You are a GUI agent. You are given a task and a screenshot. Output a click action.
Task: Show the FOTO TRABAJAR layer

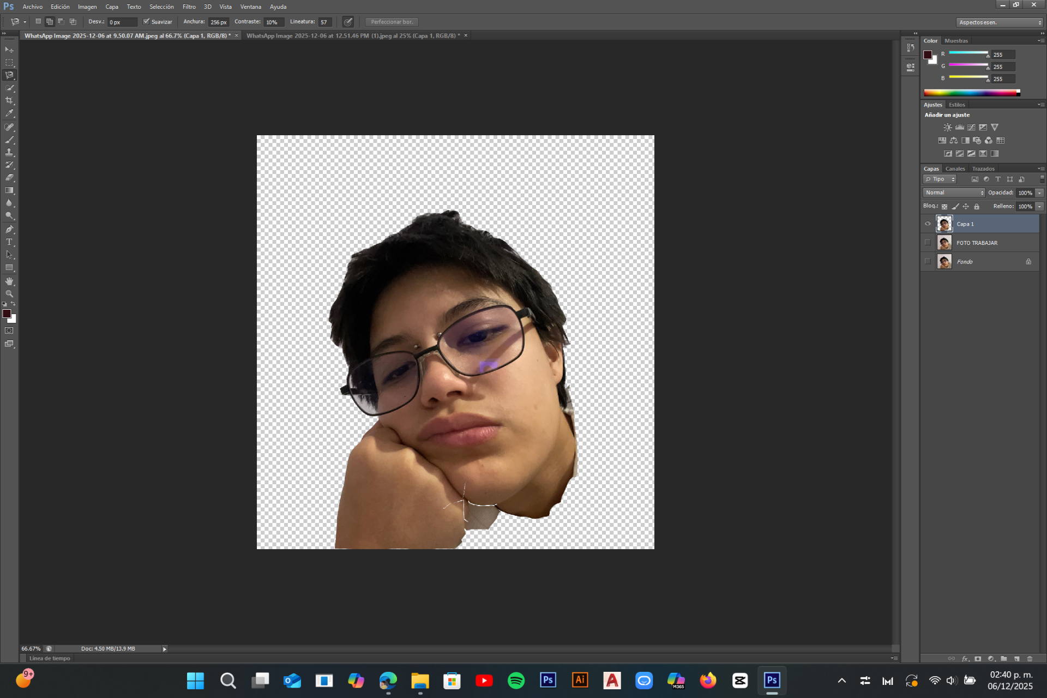coord(928,243)
